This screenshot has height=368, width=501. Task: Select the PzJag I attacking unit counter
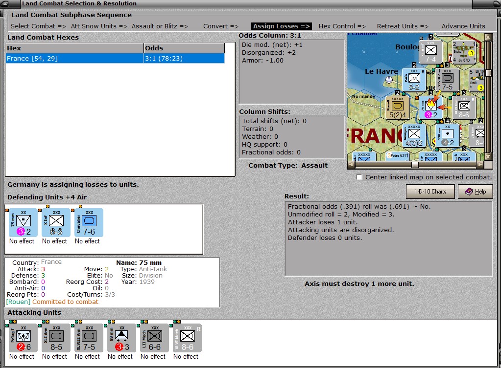(x=23, y=338)
